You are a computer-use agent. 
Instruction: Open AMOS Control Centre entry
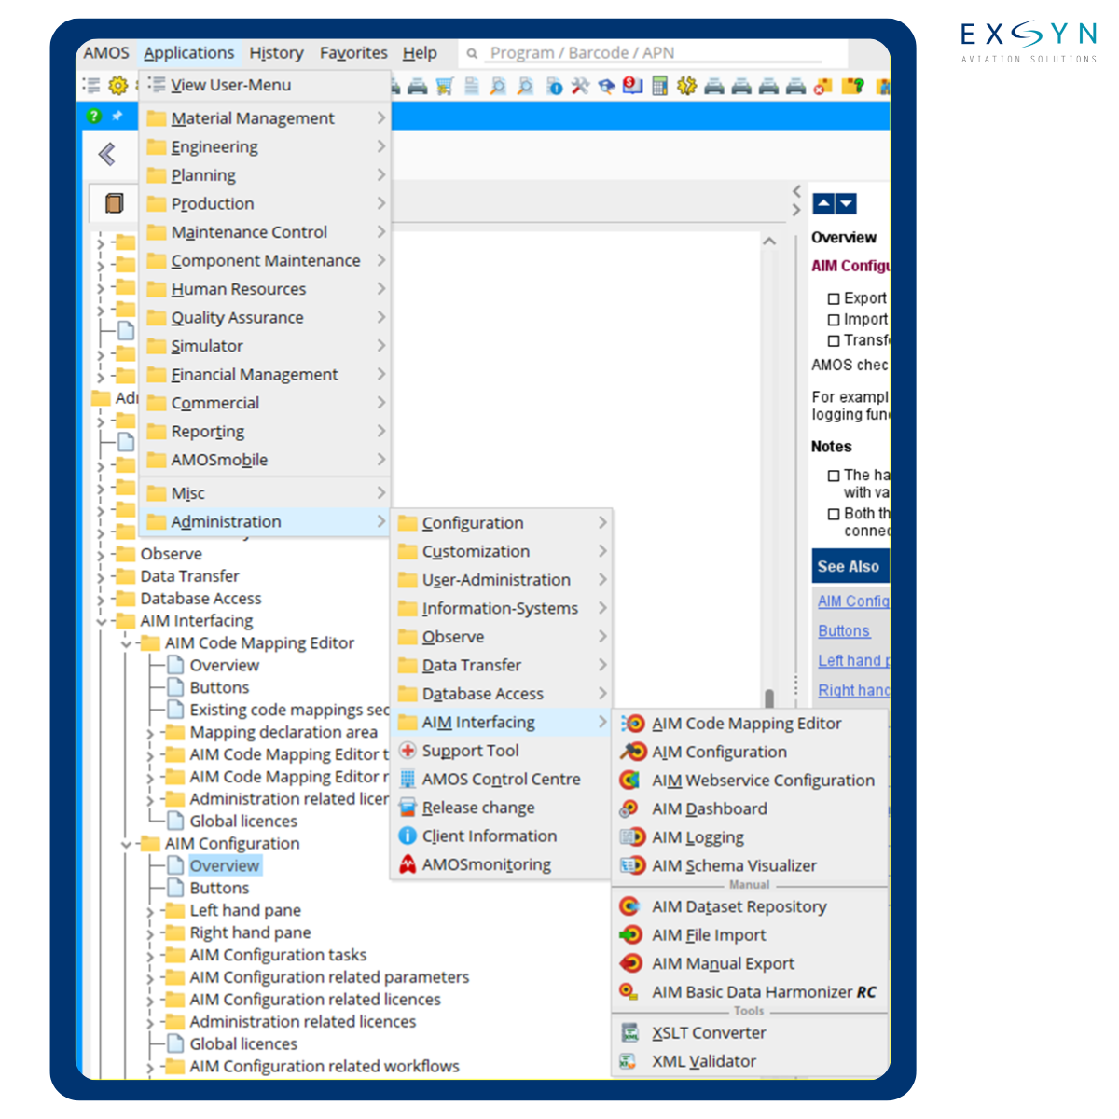click(x=501, y=779)
